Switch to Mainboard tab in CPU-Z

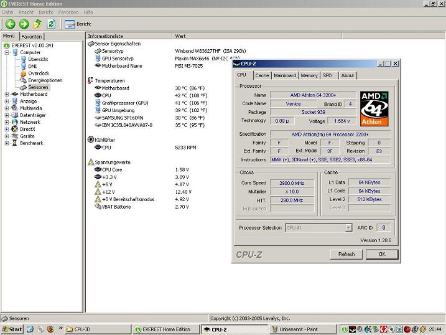point(285,75)
